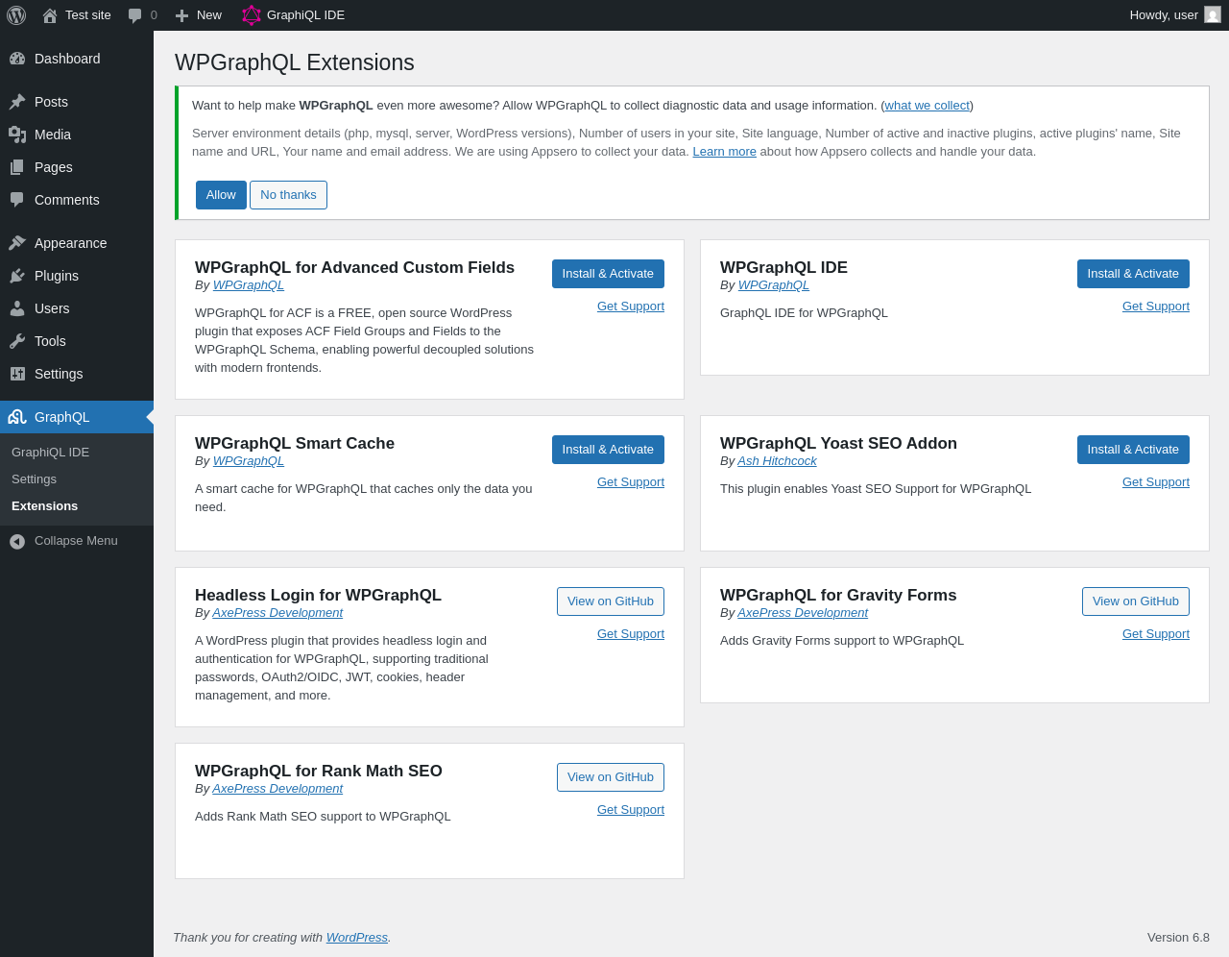View Headless Login on GitHub

[611, 601]
